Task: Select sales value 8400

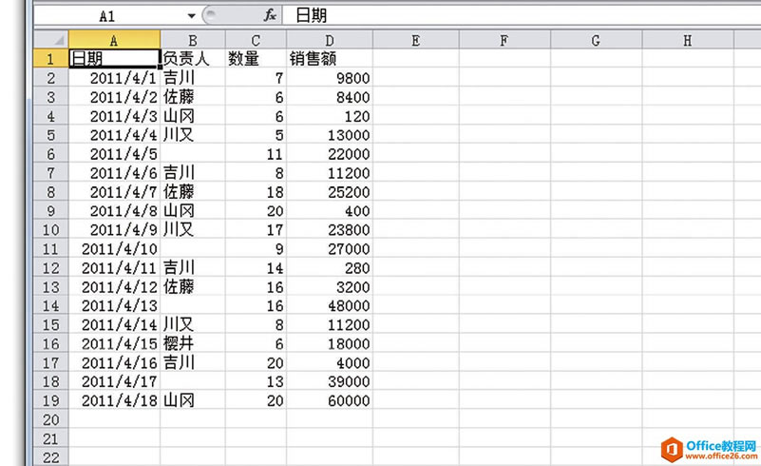Action: click(330, 97)
